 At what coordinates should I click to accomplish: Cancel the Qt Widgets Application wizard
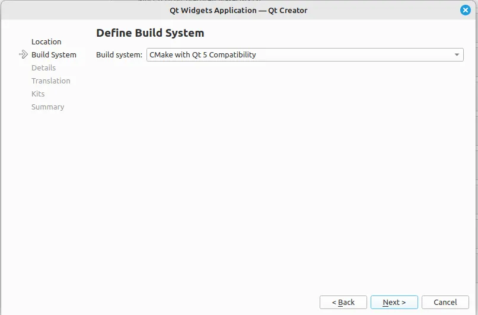(x=445, y=302)
